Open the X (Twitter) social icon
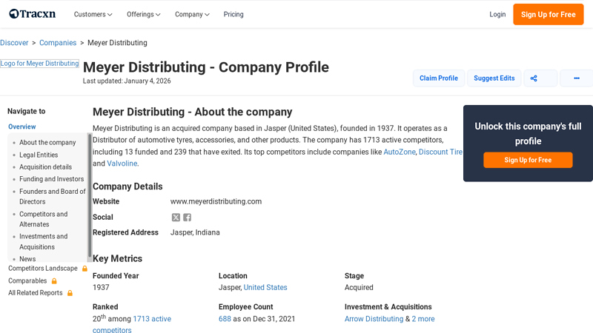Screen dimensions: 593x333 point(176,218)
